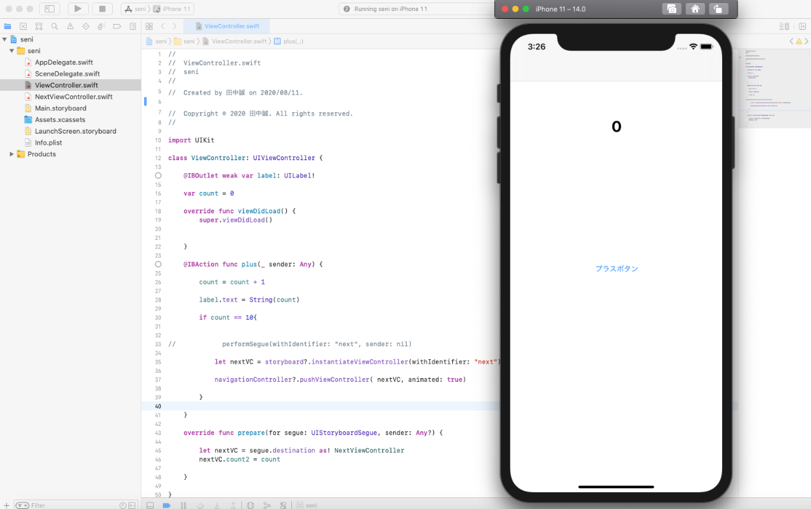Stop the running app with Stop button
This screenshot has width=811, height=509.
pos(102,9)
